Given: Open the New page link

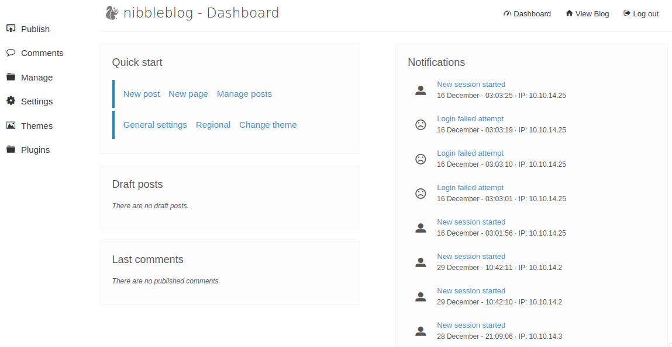Looking at the screenshot, I should (188, 94).
